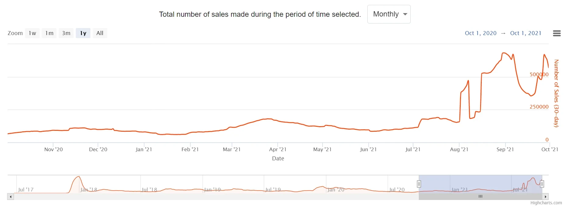Image resolution: width=568 pixels, height=207 pixels.
Task: Click the scrollbar right arrow button
Action: click(x=546, y=197)
